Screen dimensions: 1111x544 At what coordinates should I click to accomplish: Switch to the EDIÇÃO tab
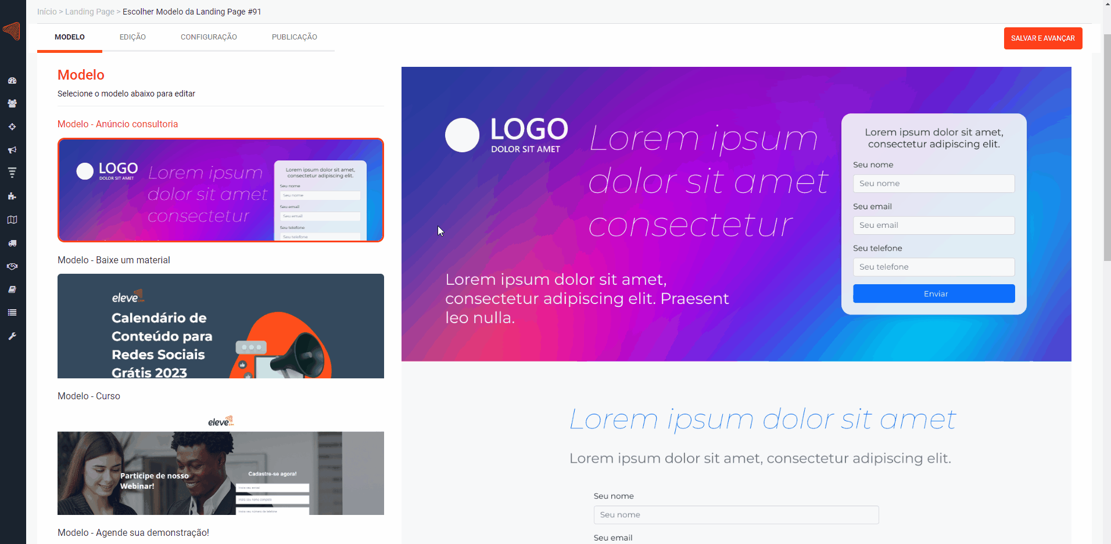click(x=132, y=37)
